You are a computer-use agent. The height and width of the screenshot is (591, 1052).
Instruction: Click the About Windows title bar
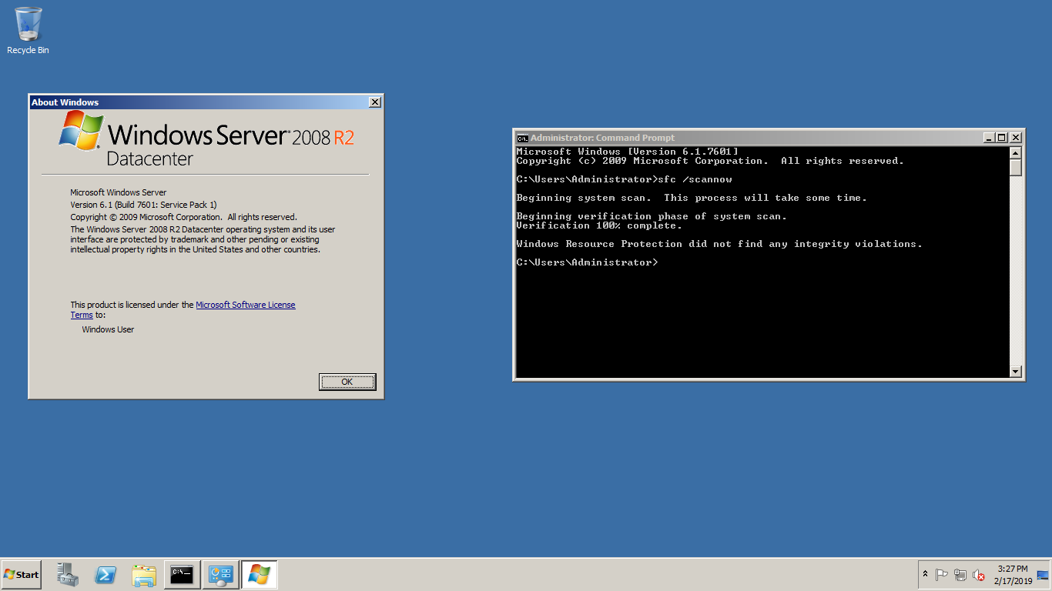tap(199, 102)
